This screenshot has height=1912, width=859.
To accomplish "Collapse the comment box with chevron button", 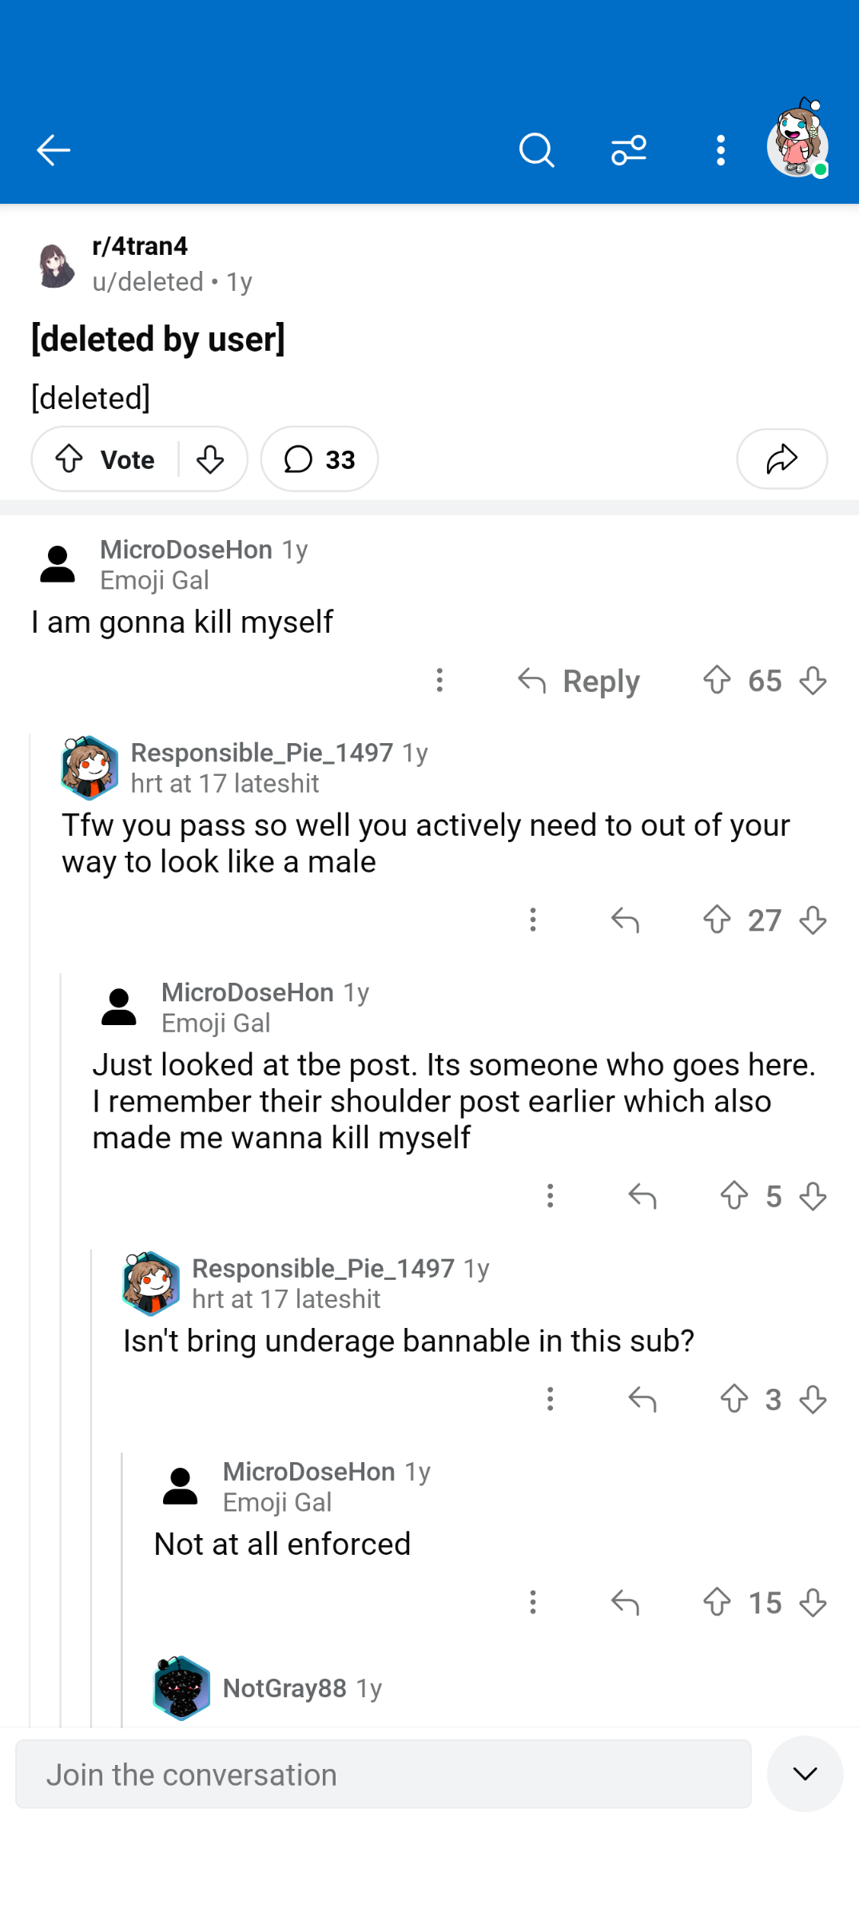I will (805, 1774).
